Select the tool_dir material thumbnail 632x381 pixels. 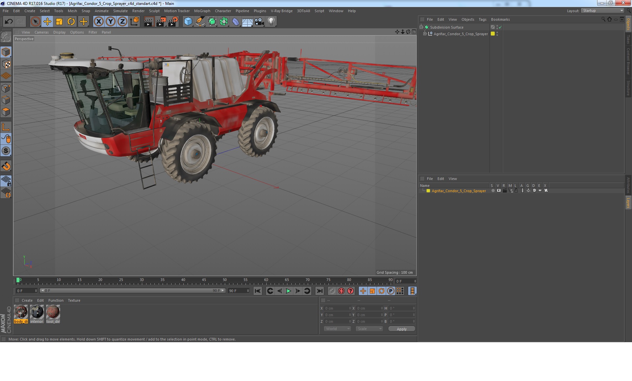tap(53, 312)
